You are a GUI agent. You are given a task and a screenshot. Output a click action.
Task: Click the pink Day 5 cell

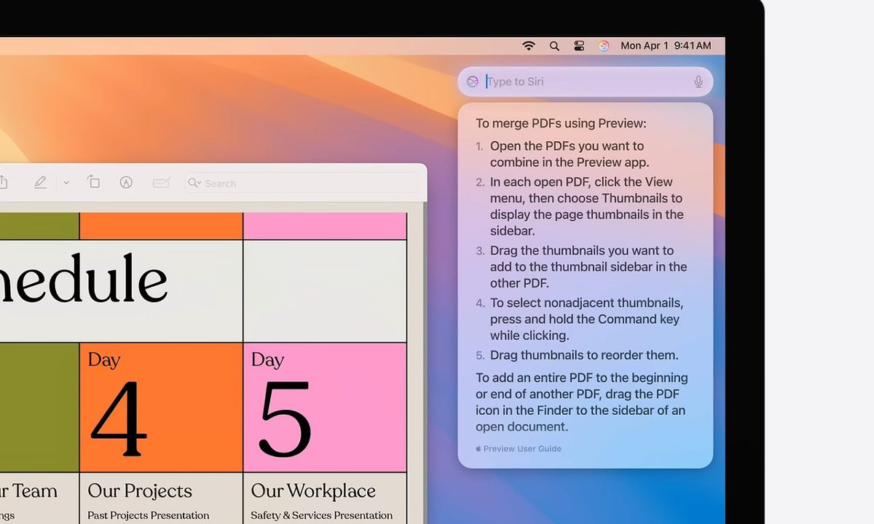(325, 408)
